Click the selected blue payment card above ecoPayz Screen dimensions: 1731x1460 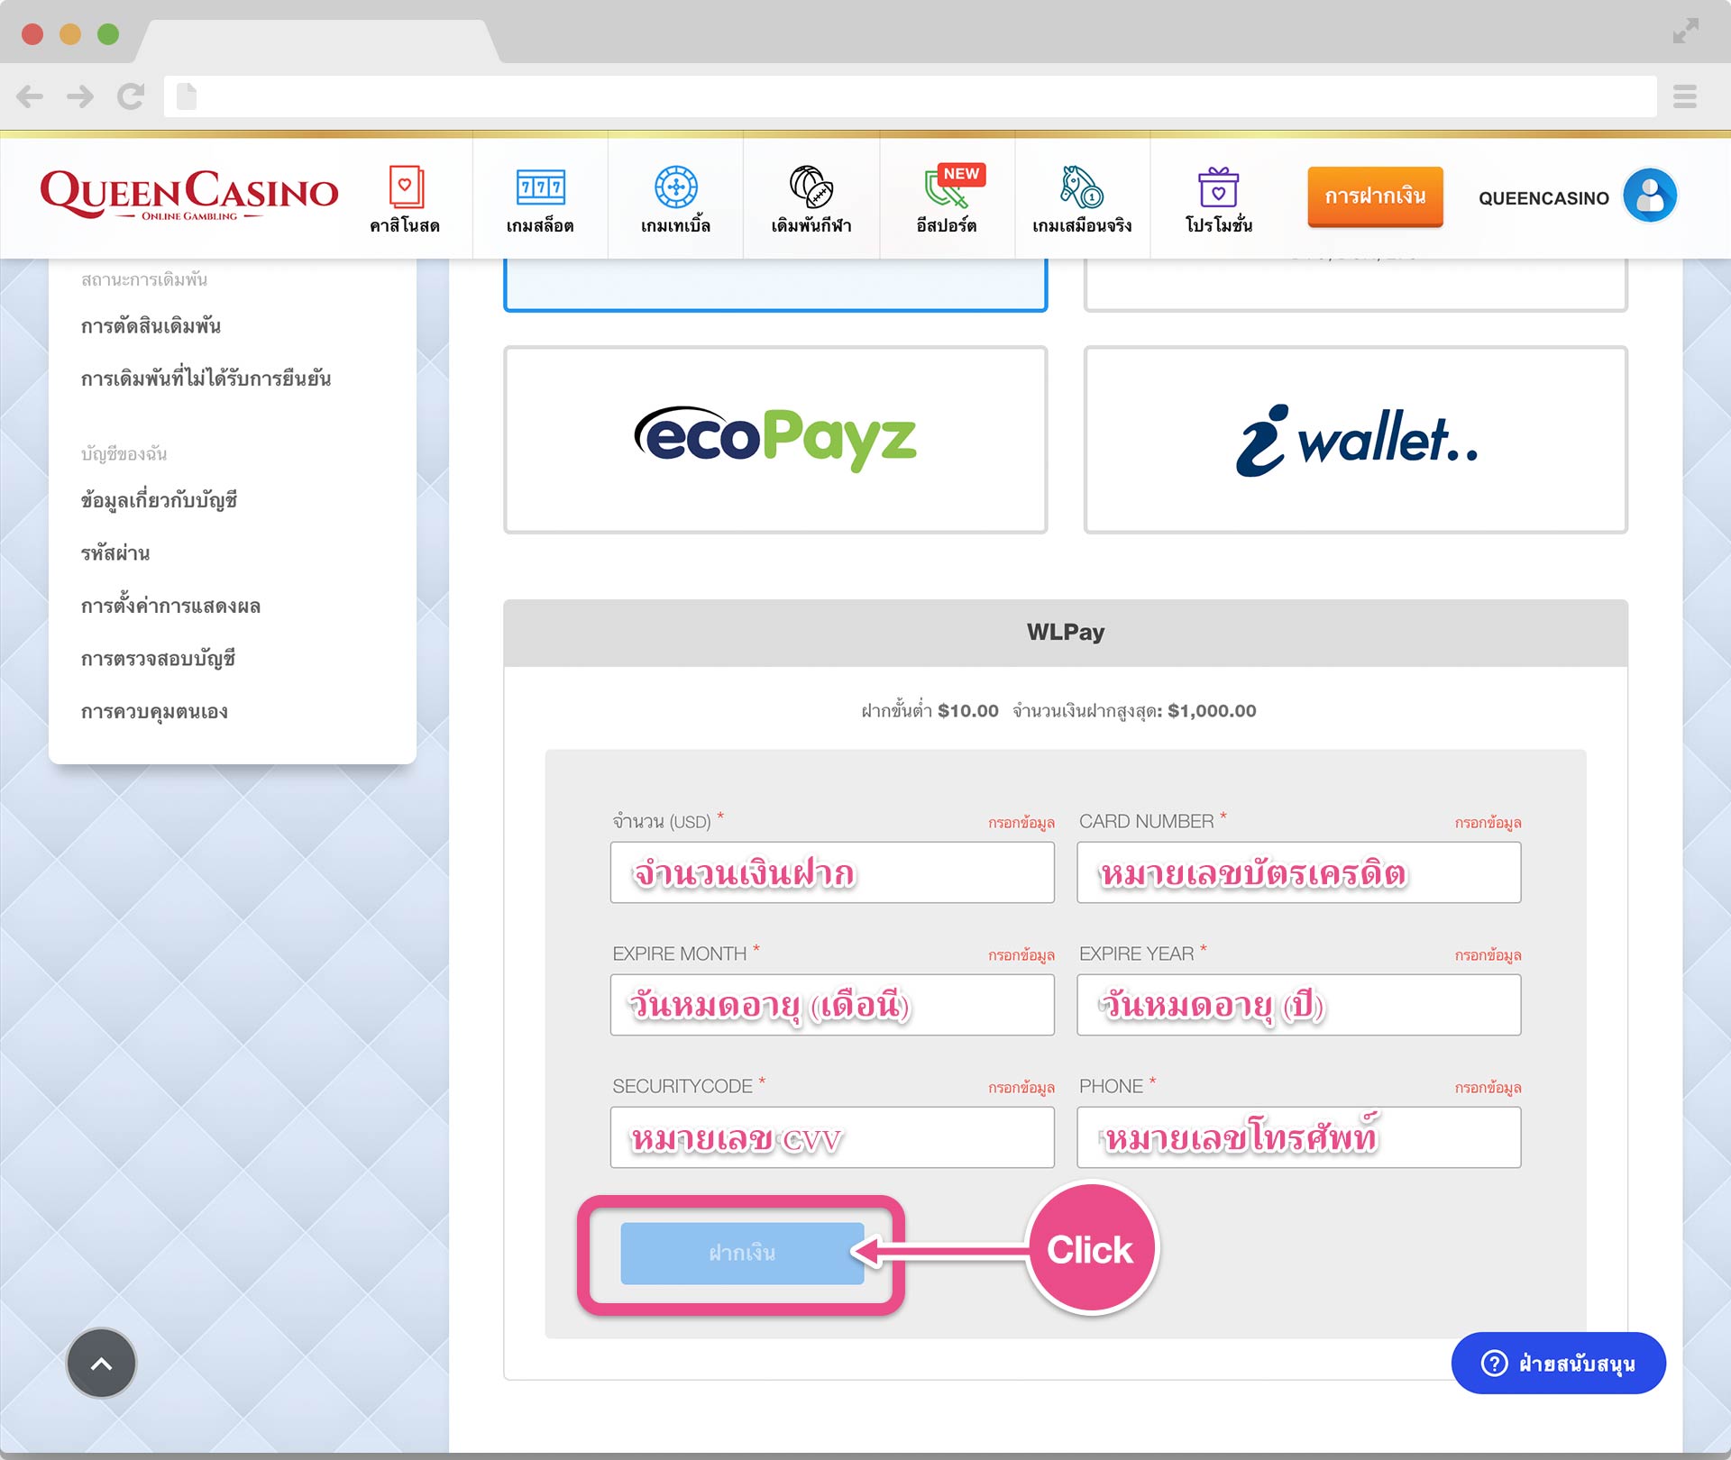point(775,285)
